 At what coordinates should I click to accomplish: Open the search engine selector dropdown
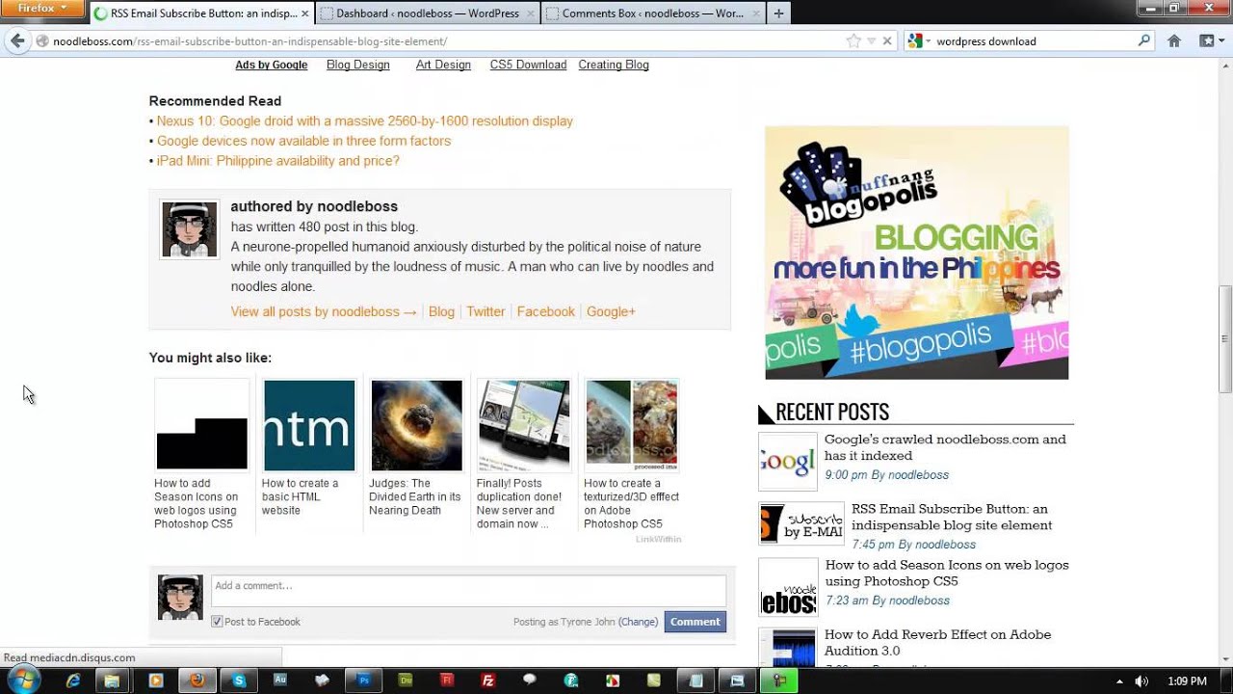click(x=919, y=40)
